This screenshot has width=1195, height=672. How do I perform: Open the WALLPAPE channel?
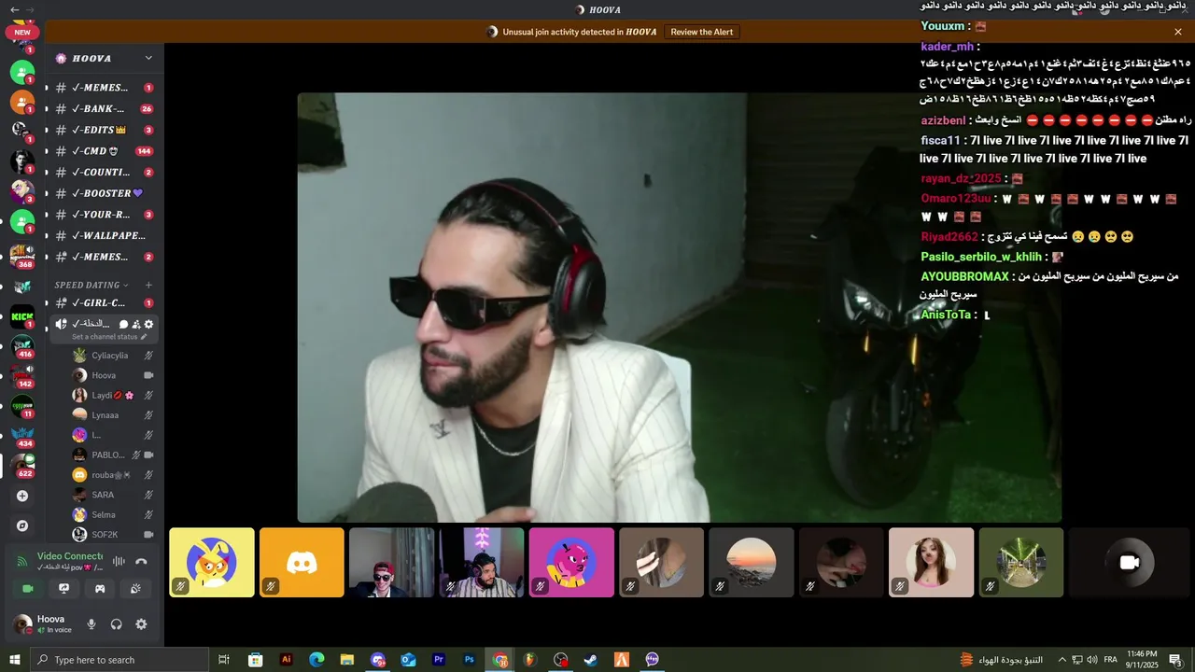pyautogui.click(x=104, y=235)
